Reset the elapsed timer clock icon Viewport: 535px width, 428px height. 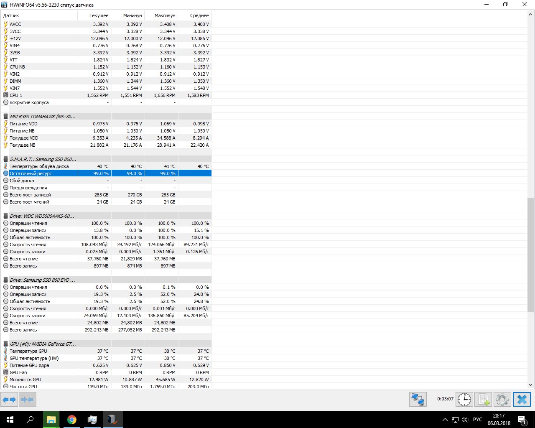pyautogui.click(x=464, y=400)
